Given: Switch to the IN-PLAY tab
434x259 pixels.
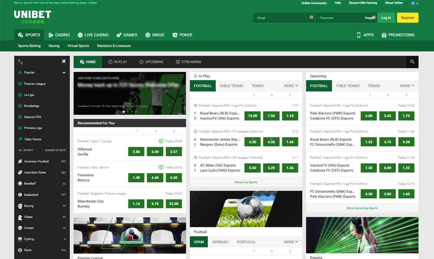Looking at the screenshot, I should point(118,62).
